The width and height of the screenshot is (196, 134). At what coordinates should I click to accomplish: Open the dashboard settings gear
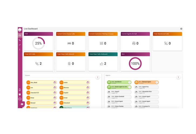(181, 29)
